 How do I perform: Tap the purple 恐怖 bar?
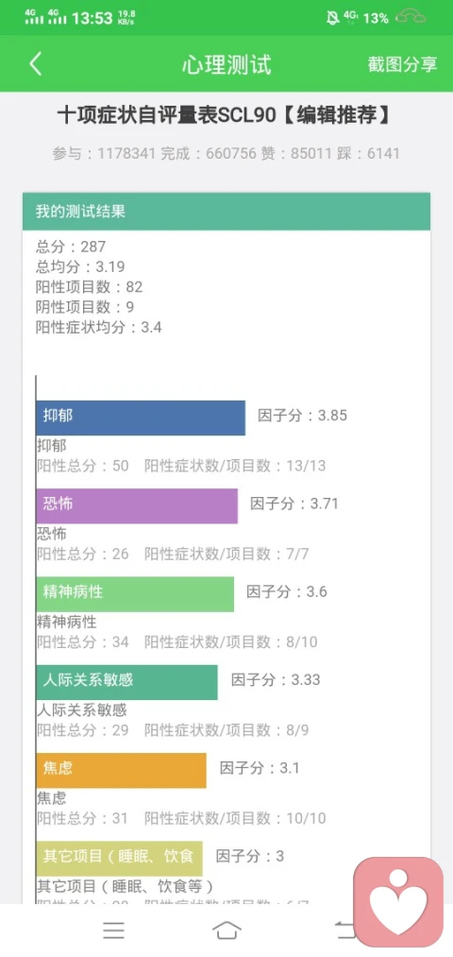coord(137,505)
